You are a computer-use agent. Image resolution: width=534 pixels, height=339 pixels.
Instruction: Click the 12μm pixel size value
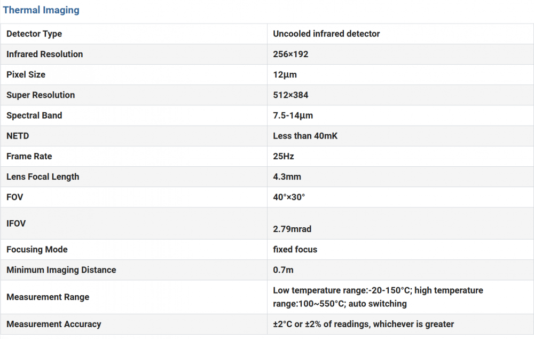[285, 74]
